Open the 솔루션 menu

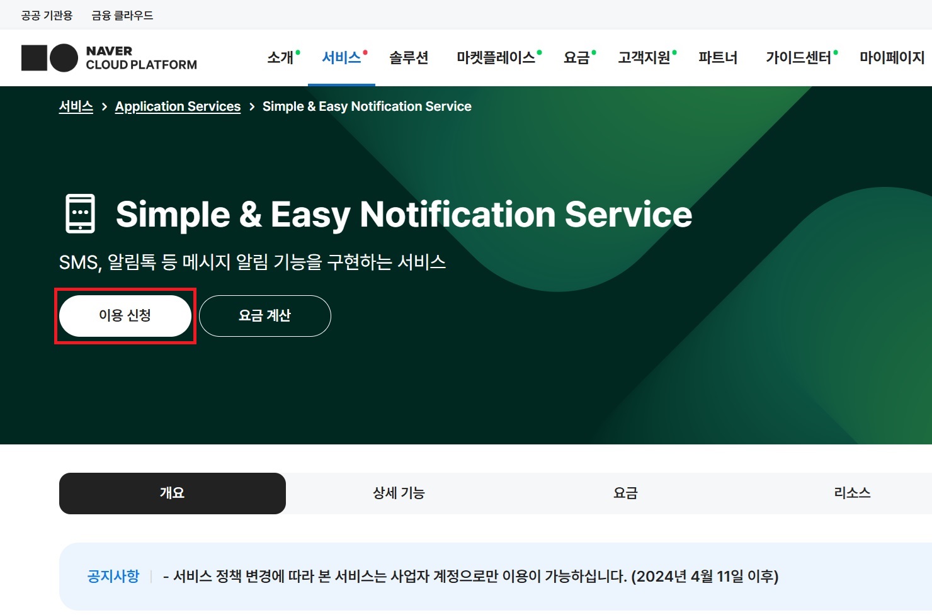[x=409, y=58]
